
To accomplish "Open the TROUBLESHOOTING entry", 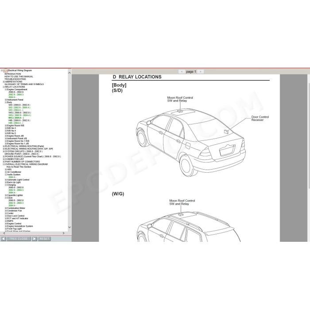I will click(x=15, y=79).
